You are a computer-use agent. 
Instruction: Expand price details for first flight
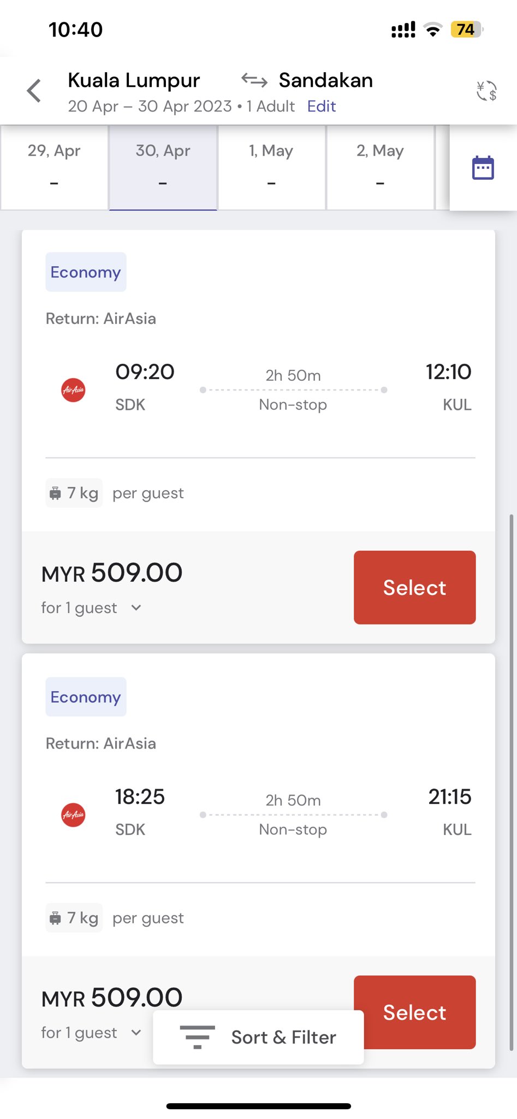tap(136, 608)
